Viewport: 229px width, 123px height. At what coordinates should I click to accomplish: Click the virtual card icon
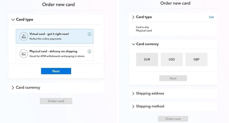[x=23, y=36]
